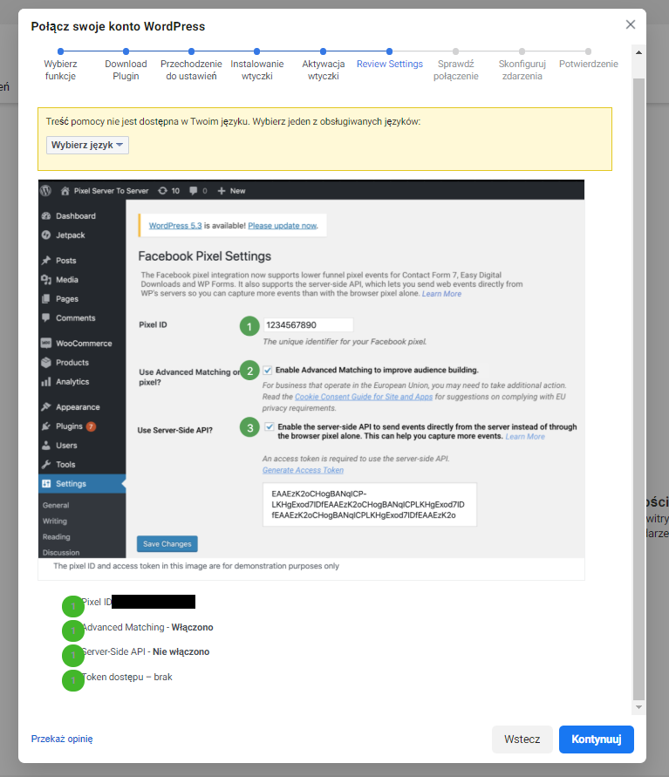Click the Server-Side API - Nie włączono text

[145, 651]
